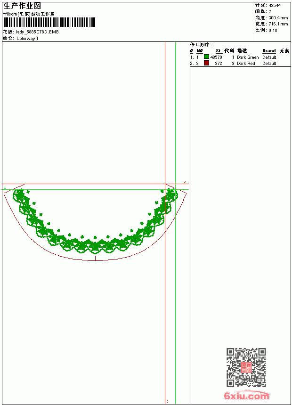Select the Wilcom studio name line

(29, 14)
